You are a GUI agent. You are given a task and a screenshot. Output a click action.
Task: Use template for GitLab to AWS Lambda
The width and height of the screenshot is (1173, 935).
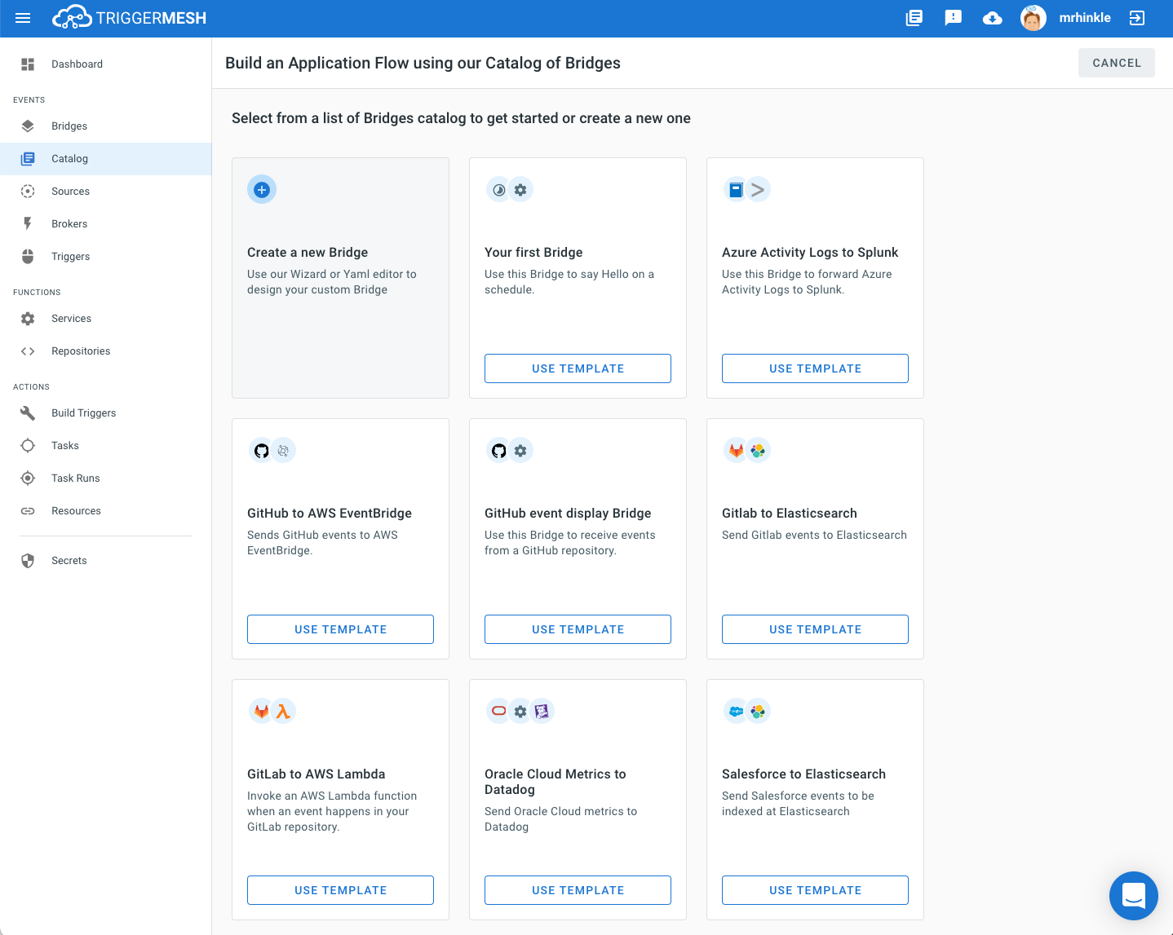click(x=340, y=890)
